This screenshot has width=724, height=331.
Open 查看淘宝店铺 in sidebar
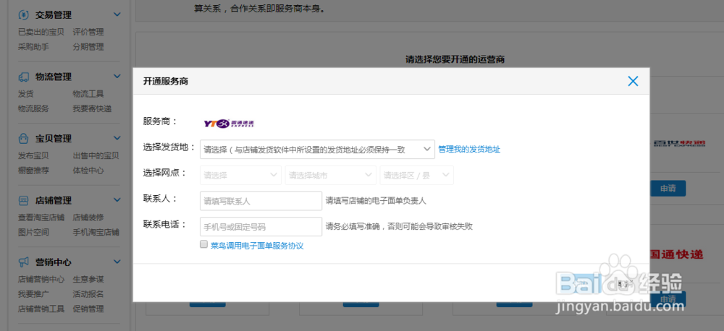[x=41, y=217]
